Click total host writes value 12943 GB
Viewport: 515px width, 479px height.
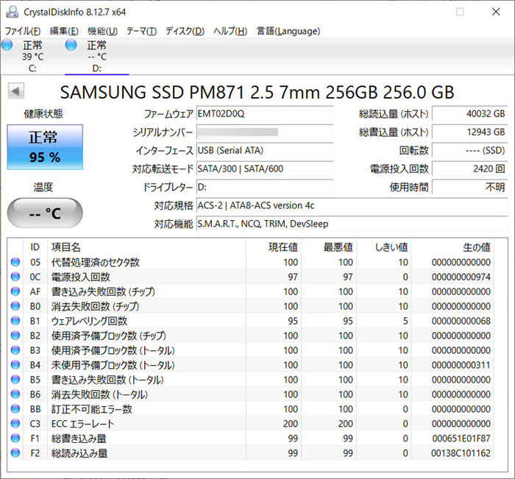click(469, 132)
